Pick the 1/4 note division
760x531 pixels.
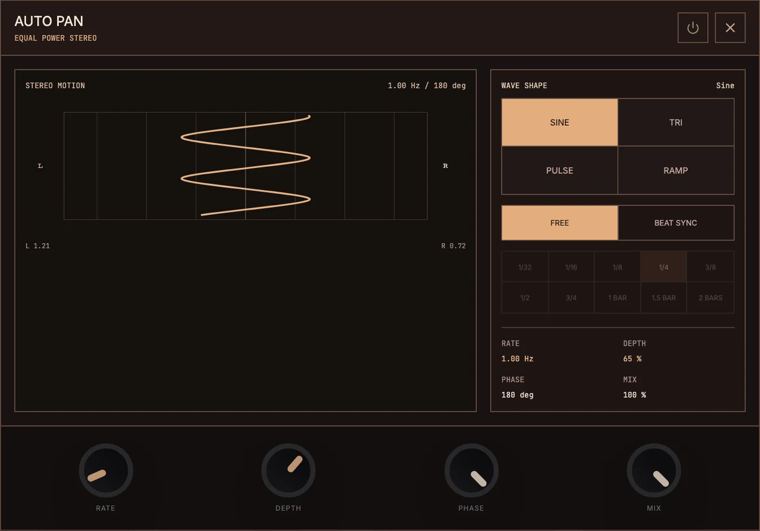tap(664, 267)
